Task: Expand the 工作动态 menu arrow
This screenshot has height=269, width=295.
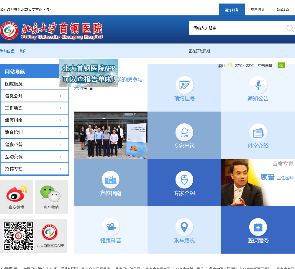Action: (60, 108)
